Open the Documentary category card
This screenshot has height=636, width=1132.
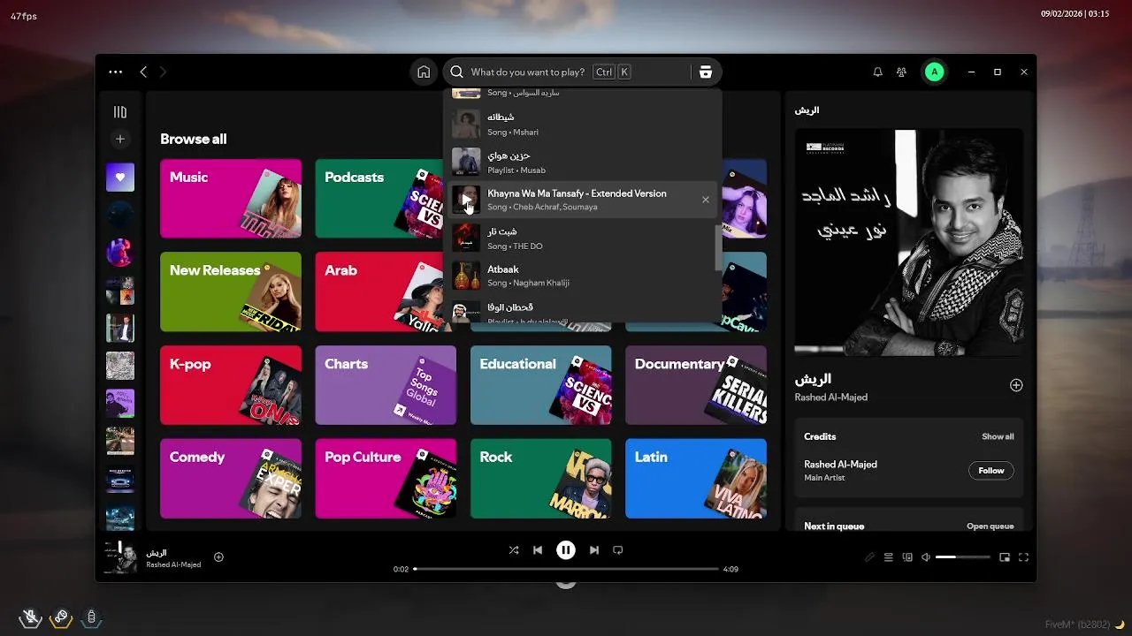[696, 385]
